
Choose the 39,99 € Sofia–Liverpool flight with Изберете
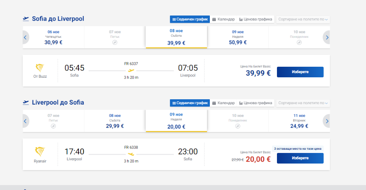pyautogui.click(x=300, y=72)
